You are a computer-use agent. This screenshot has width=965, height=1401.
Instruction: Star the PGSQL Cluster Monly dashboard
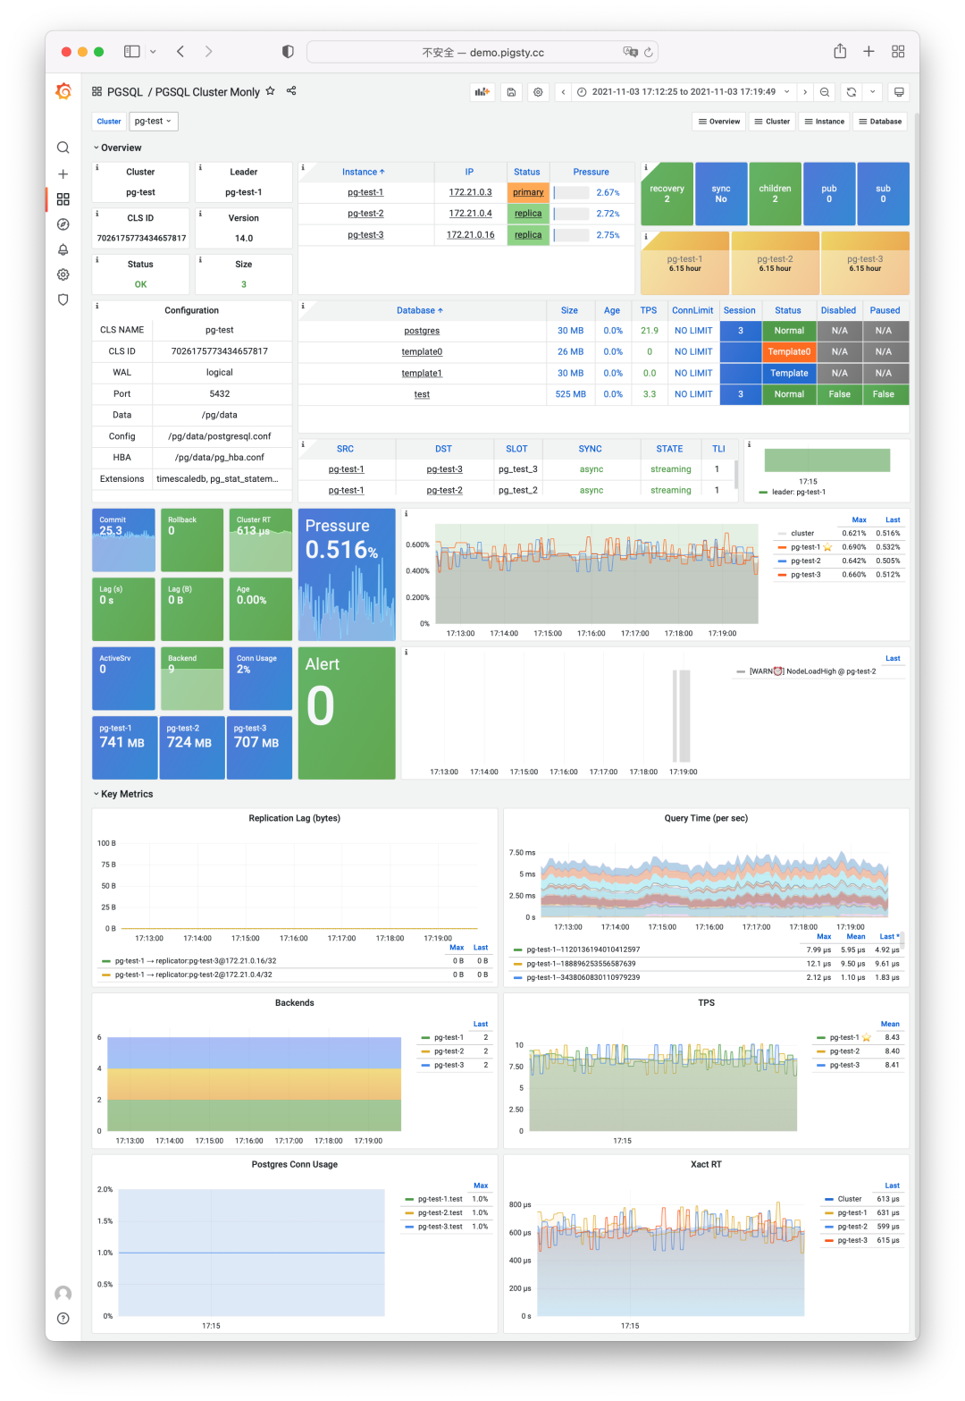pos(270,91)
